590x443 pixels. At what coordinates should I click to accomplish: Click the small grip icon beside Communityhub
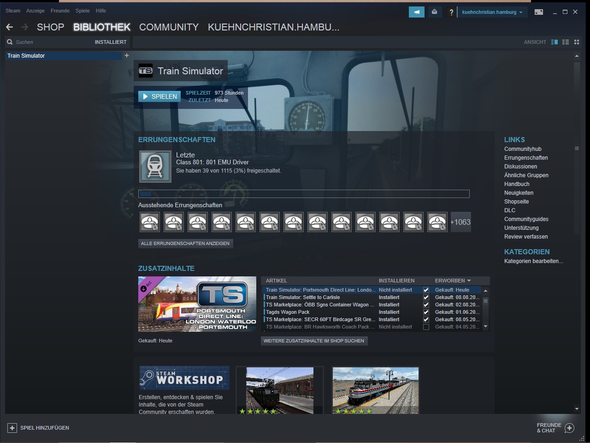click(x=577, y=149)
